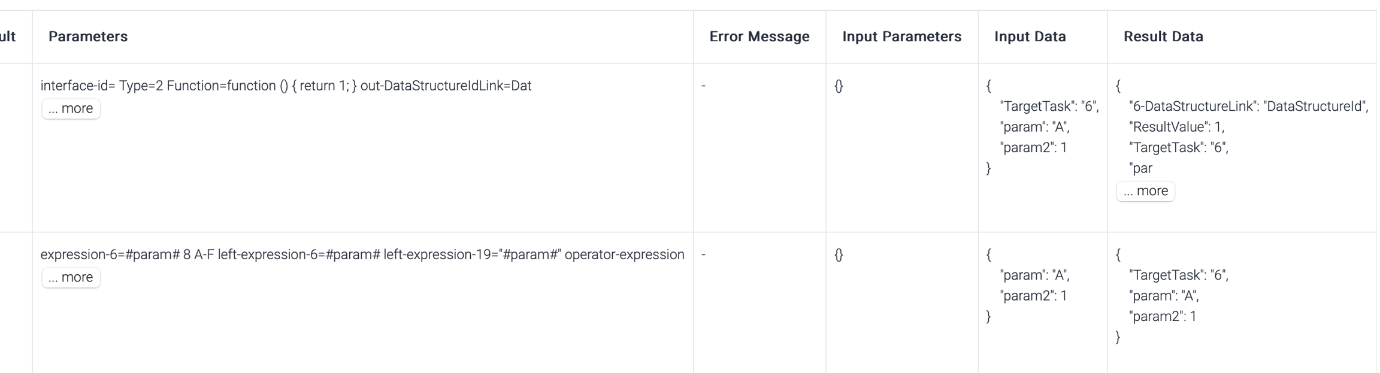The image size is (1380, 373).
Task: Click "TargetTask": "6" in second row Result Data
Action: (1178, 275)
